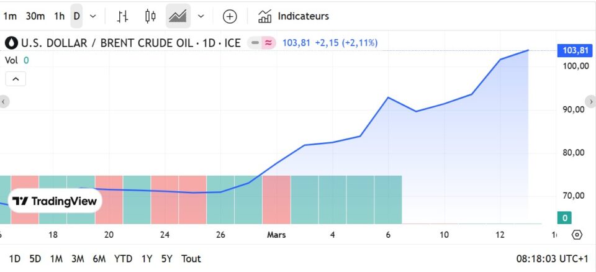Expand the chart style dropdown chevron
The height and width of the screenshot is (272, 596).
[x=201, y=16]
